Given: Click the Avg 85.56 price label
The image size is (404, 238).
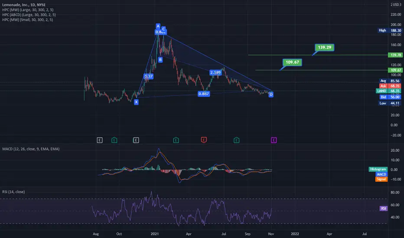Looking at the screenshot, I should pyautogui.click(x=390, y=81).
